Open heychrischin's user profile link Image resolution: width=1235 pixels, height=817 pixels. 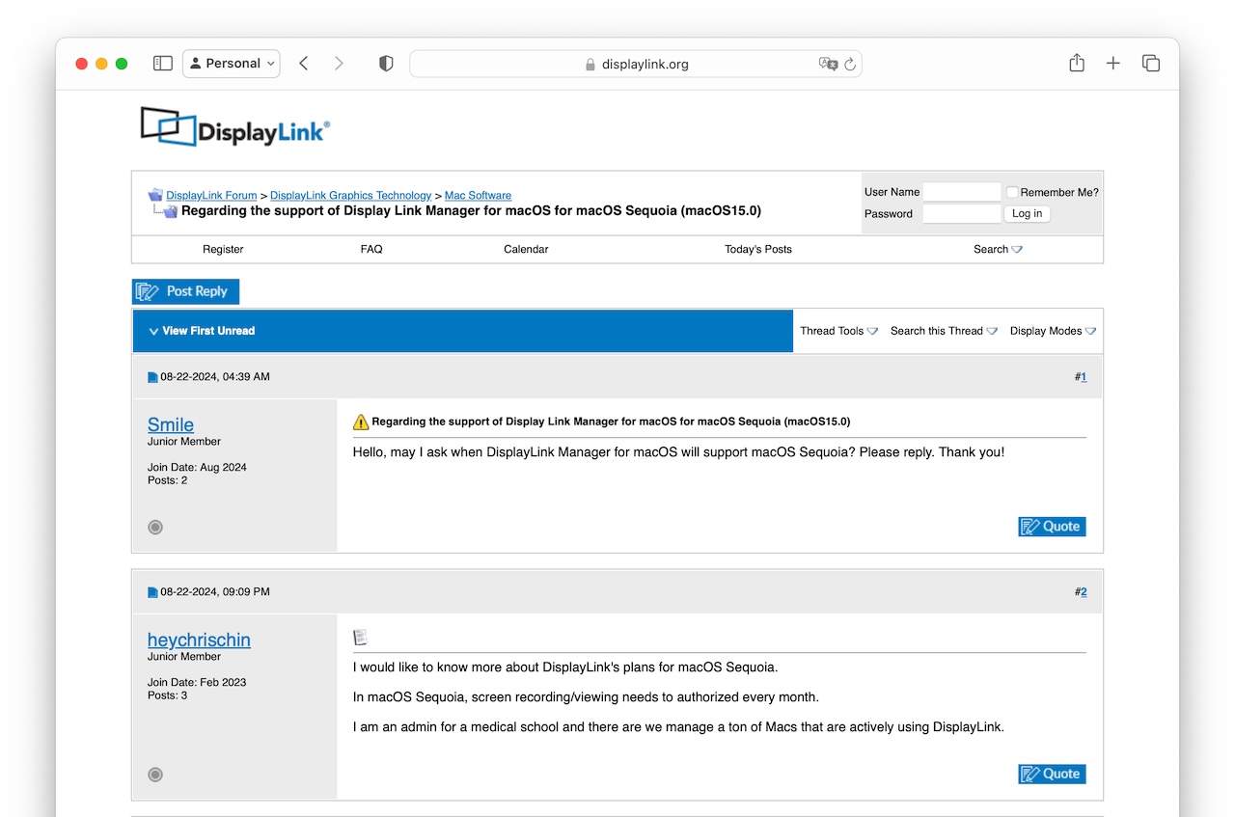point(199,640)
